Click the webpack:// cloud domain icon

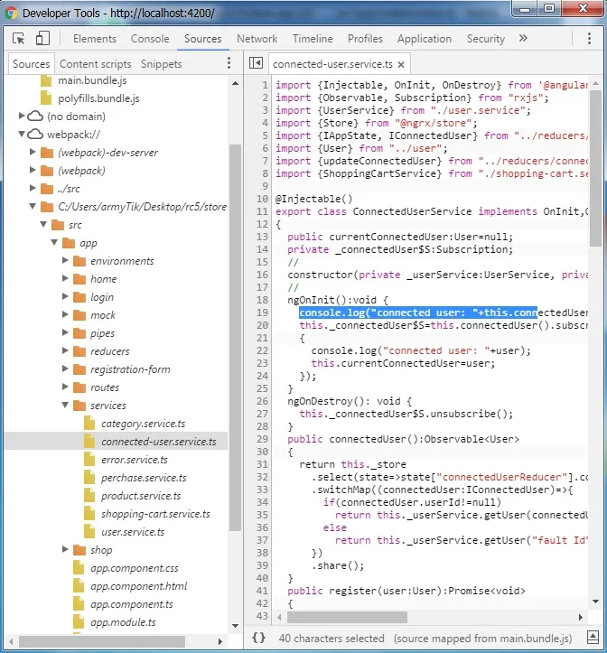(x=35, y=135)
